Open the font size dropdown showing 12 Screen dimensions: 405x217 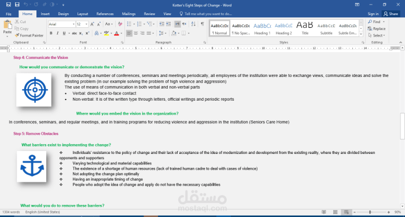87,24
